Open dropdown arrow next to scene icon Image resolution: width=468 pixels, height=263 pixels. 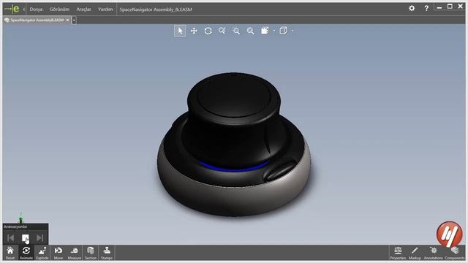tap(274, 31)
